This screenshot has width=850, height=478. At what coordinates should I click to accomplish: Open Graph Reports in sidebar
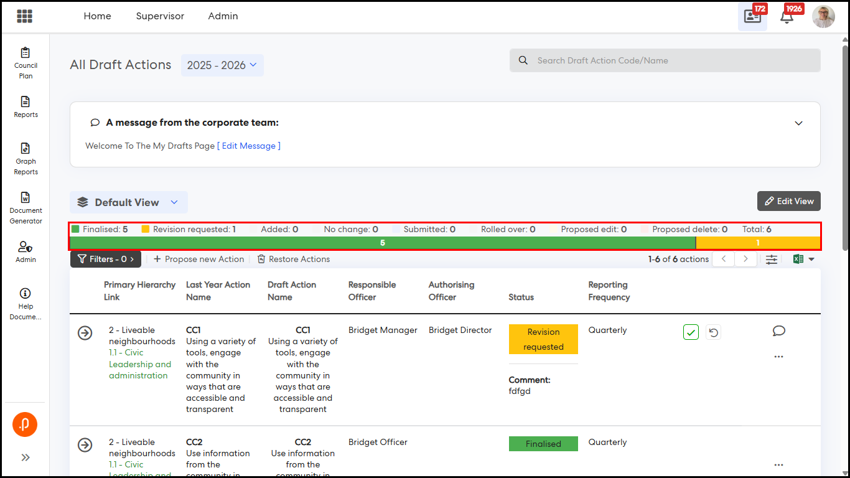[x=26, y=159]
